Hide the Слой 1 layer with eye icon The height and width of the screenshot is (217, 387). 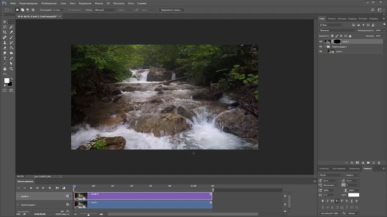pyautogui.click(x=320, y=51)
